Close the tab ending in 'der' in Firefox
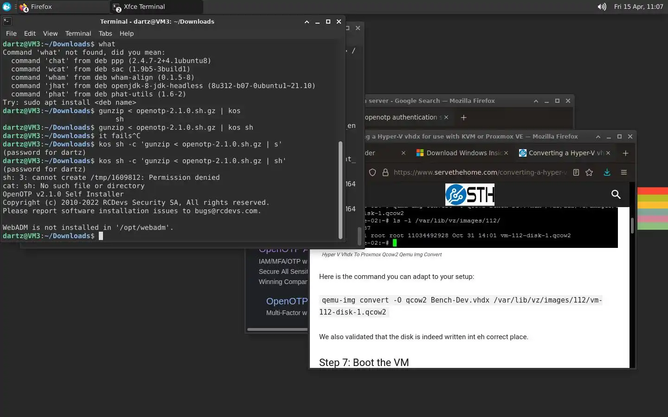The width and height of the screenshot is (668, 417). (x=403, y=153)
